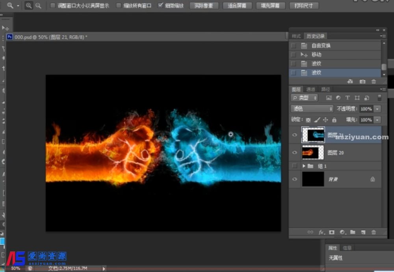Set history brush source for 移动 state
Image resolution: width=394 pixels, height=272 pixels.
click(293, 55)
